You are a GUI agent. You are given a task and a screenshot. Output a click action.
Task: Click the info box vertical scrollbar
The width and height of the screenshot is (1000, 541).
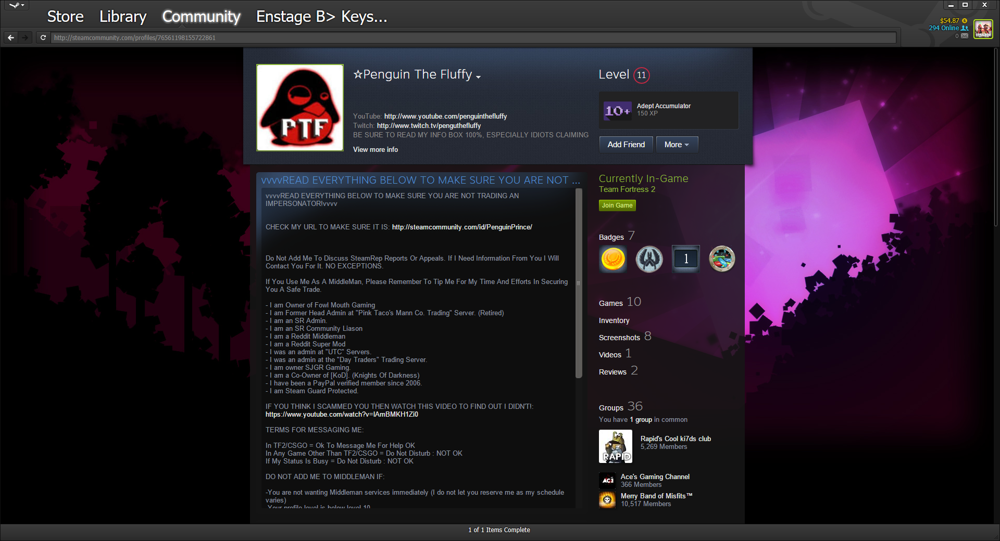(578, 284)
